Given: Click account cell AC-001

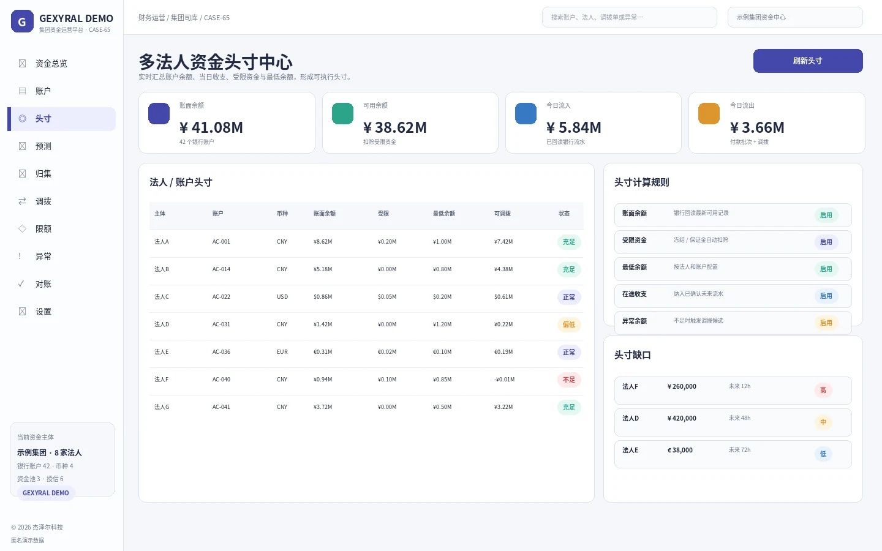Looking at the screenshot, I should [221, 242].
